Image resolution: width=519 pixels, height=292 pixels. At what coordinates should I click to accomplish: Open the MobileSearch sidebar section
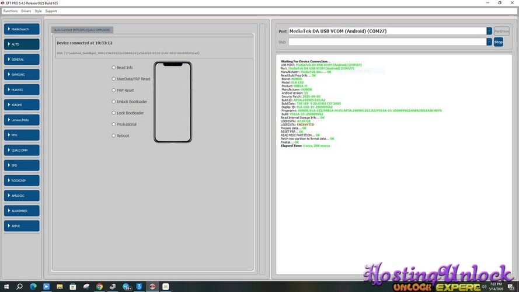22,29
